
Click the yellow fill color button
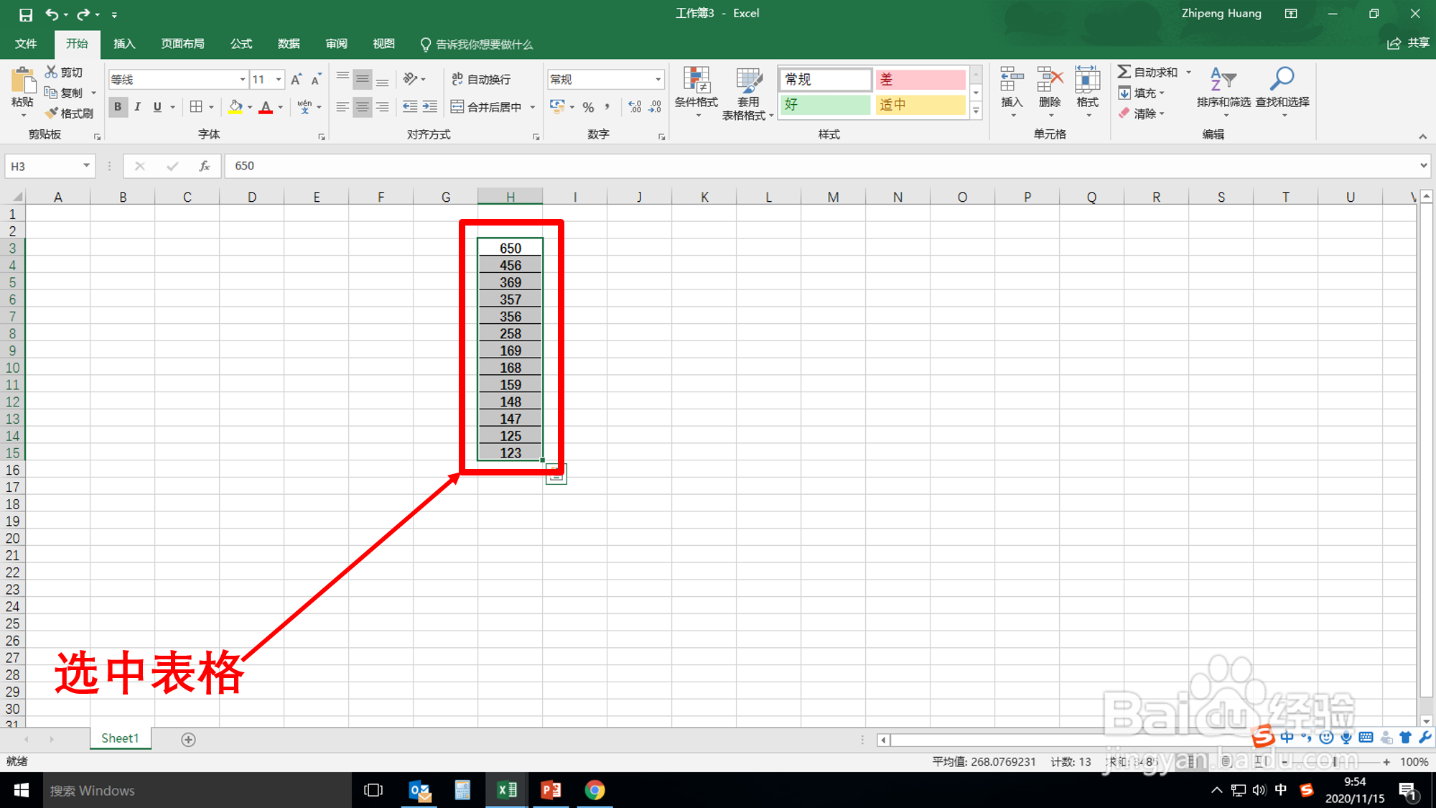click(x=235, y=107)
